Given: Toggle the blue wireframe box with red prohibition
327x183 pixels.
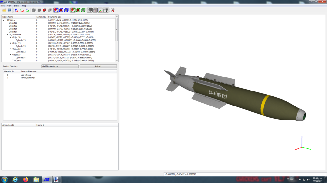Looking at the screenshot, I should tap(56, 10).
